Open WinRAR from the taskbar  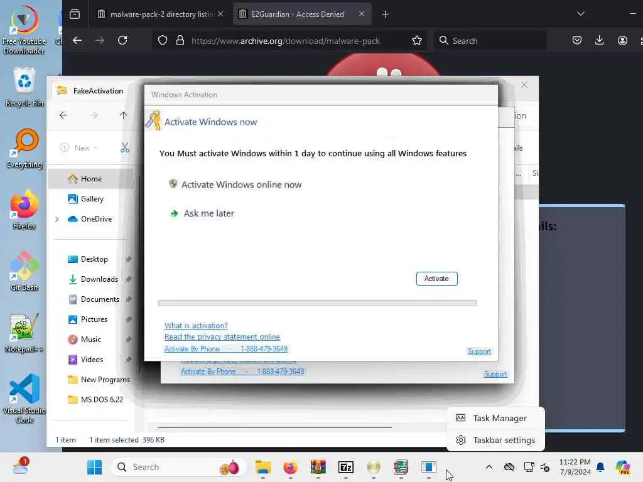click(318, 467)
